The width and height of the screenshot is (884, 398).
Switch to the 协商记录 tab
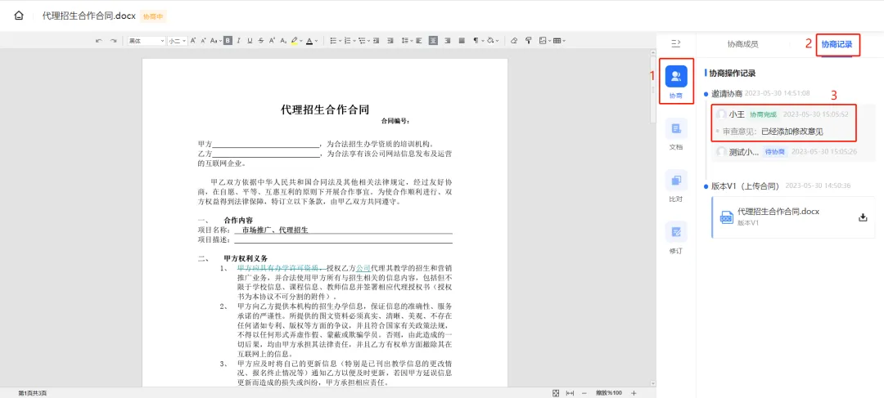(837, 44)
